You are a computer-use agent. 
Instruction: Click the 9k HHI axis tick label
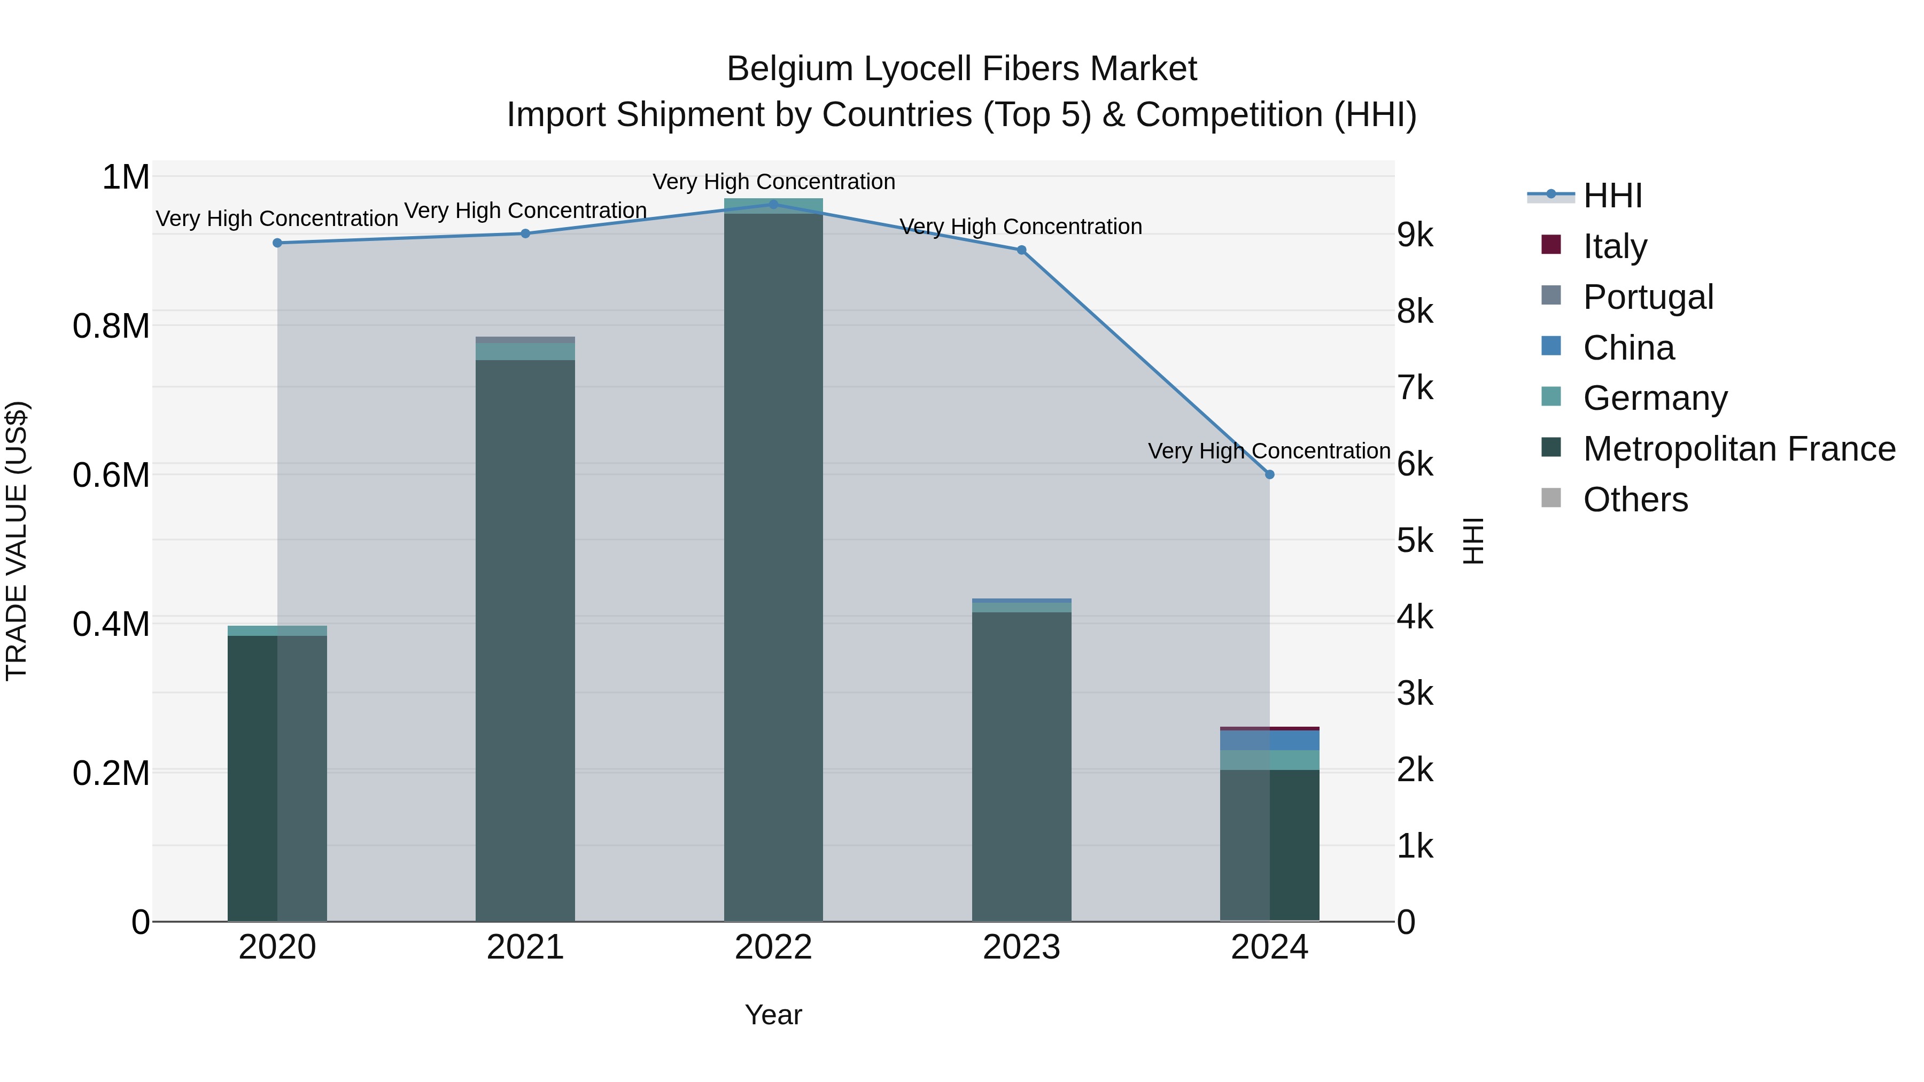coord(1415,235)
